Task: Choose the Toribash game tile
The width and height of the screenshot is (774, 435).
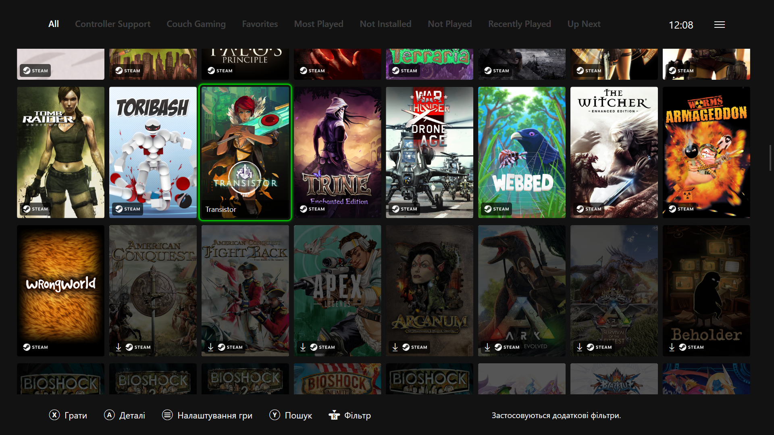Action: [153, 152]
